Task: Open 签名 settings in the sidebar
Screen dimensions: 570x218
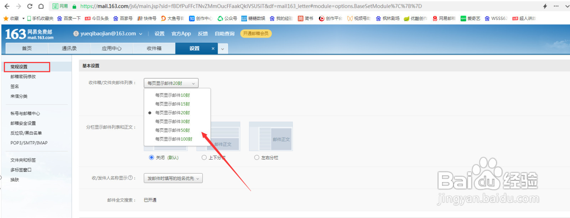Action: click(15, 87)
